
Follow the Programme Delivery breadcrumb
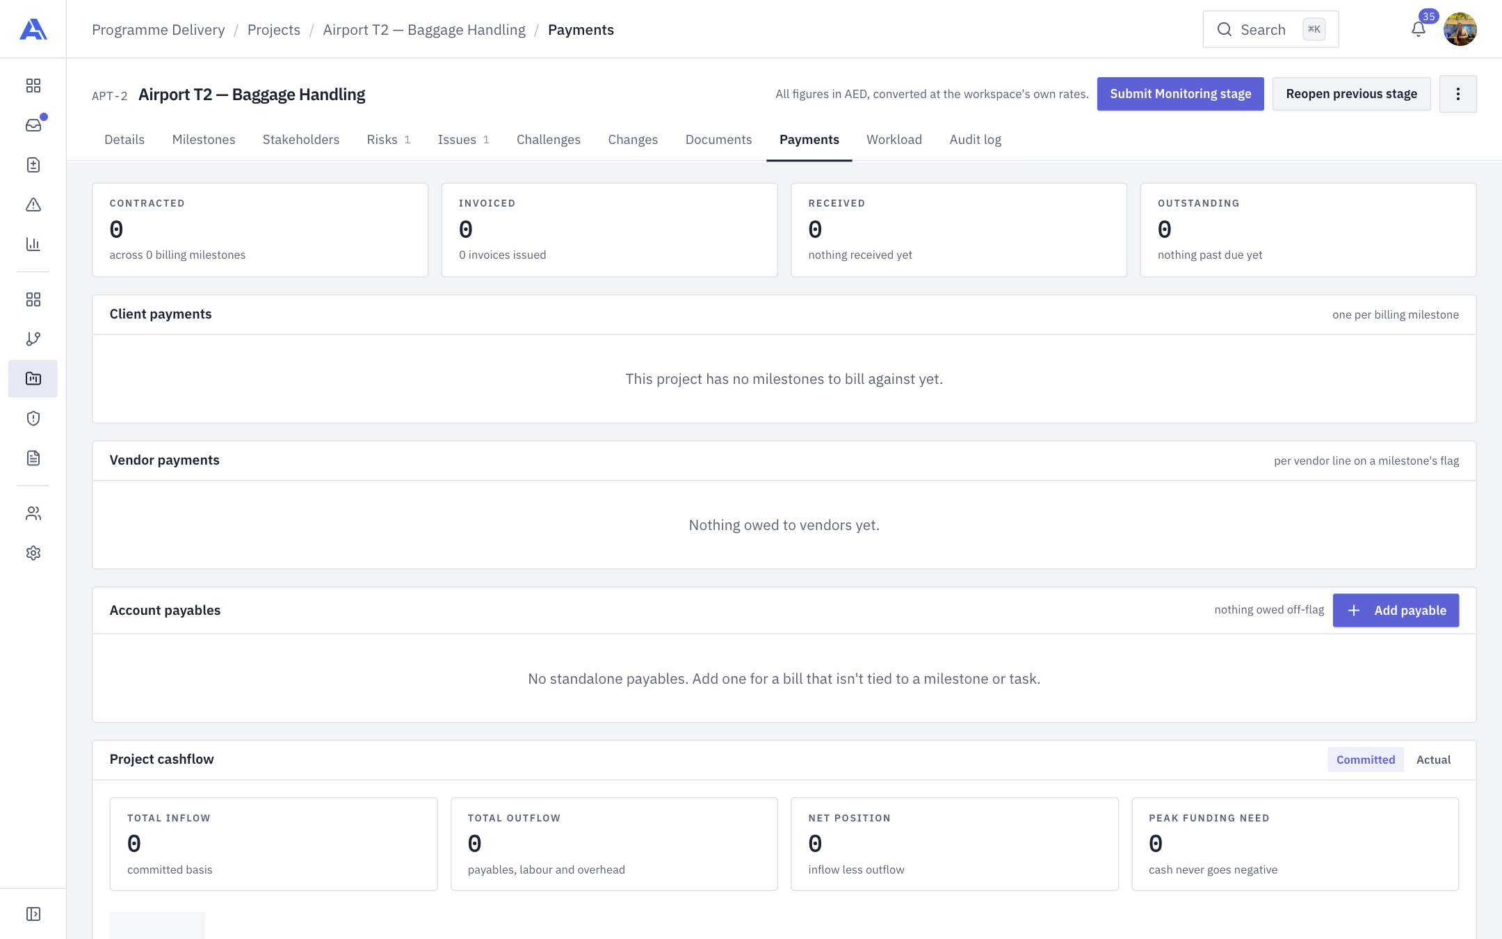coord(159,30)
